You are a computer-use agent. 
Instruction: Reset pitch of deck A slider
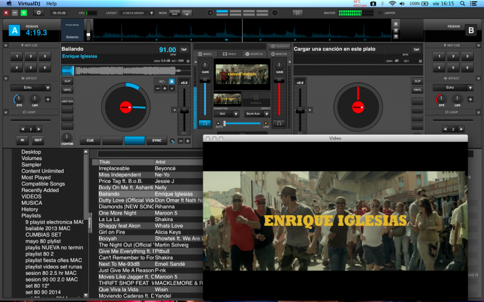point(174,110)
